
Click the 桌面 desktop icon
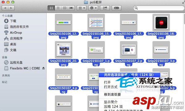point(6,44)
